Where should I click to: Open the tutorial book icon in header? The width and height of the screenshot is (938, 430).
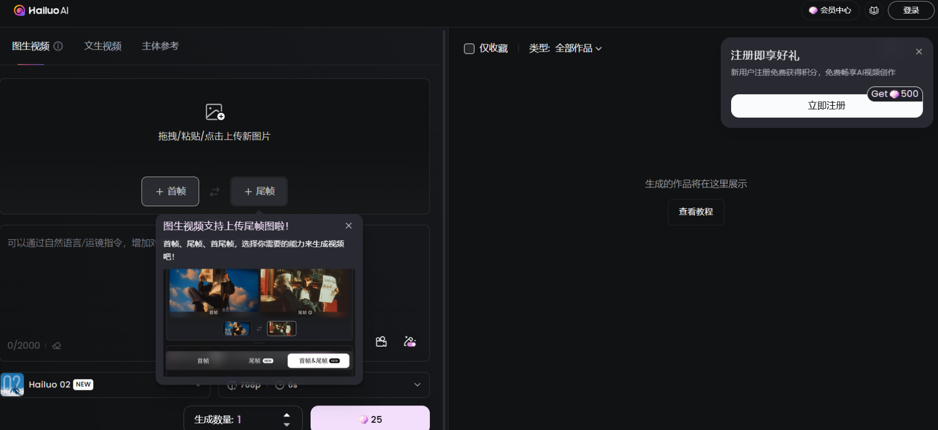[874, 10]
